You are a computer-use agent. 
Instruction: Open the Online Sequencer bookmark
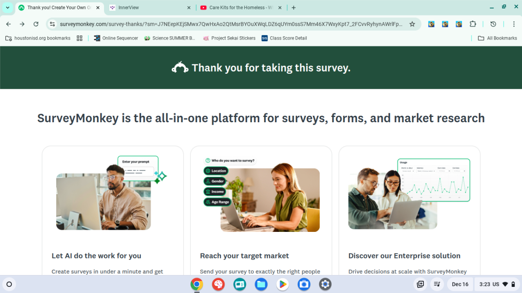(116, 38)
